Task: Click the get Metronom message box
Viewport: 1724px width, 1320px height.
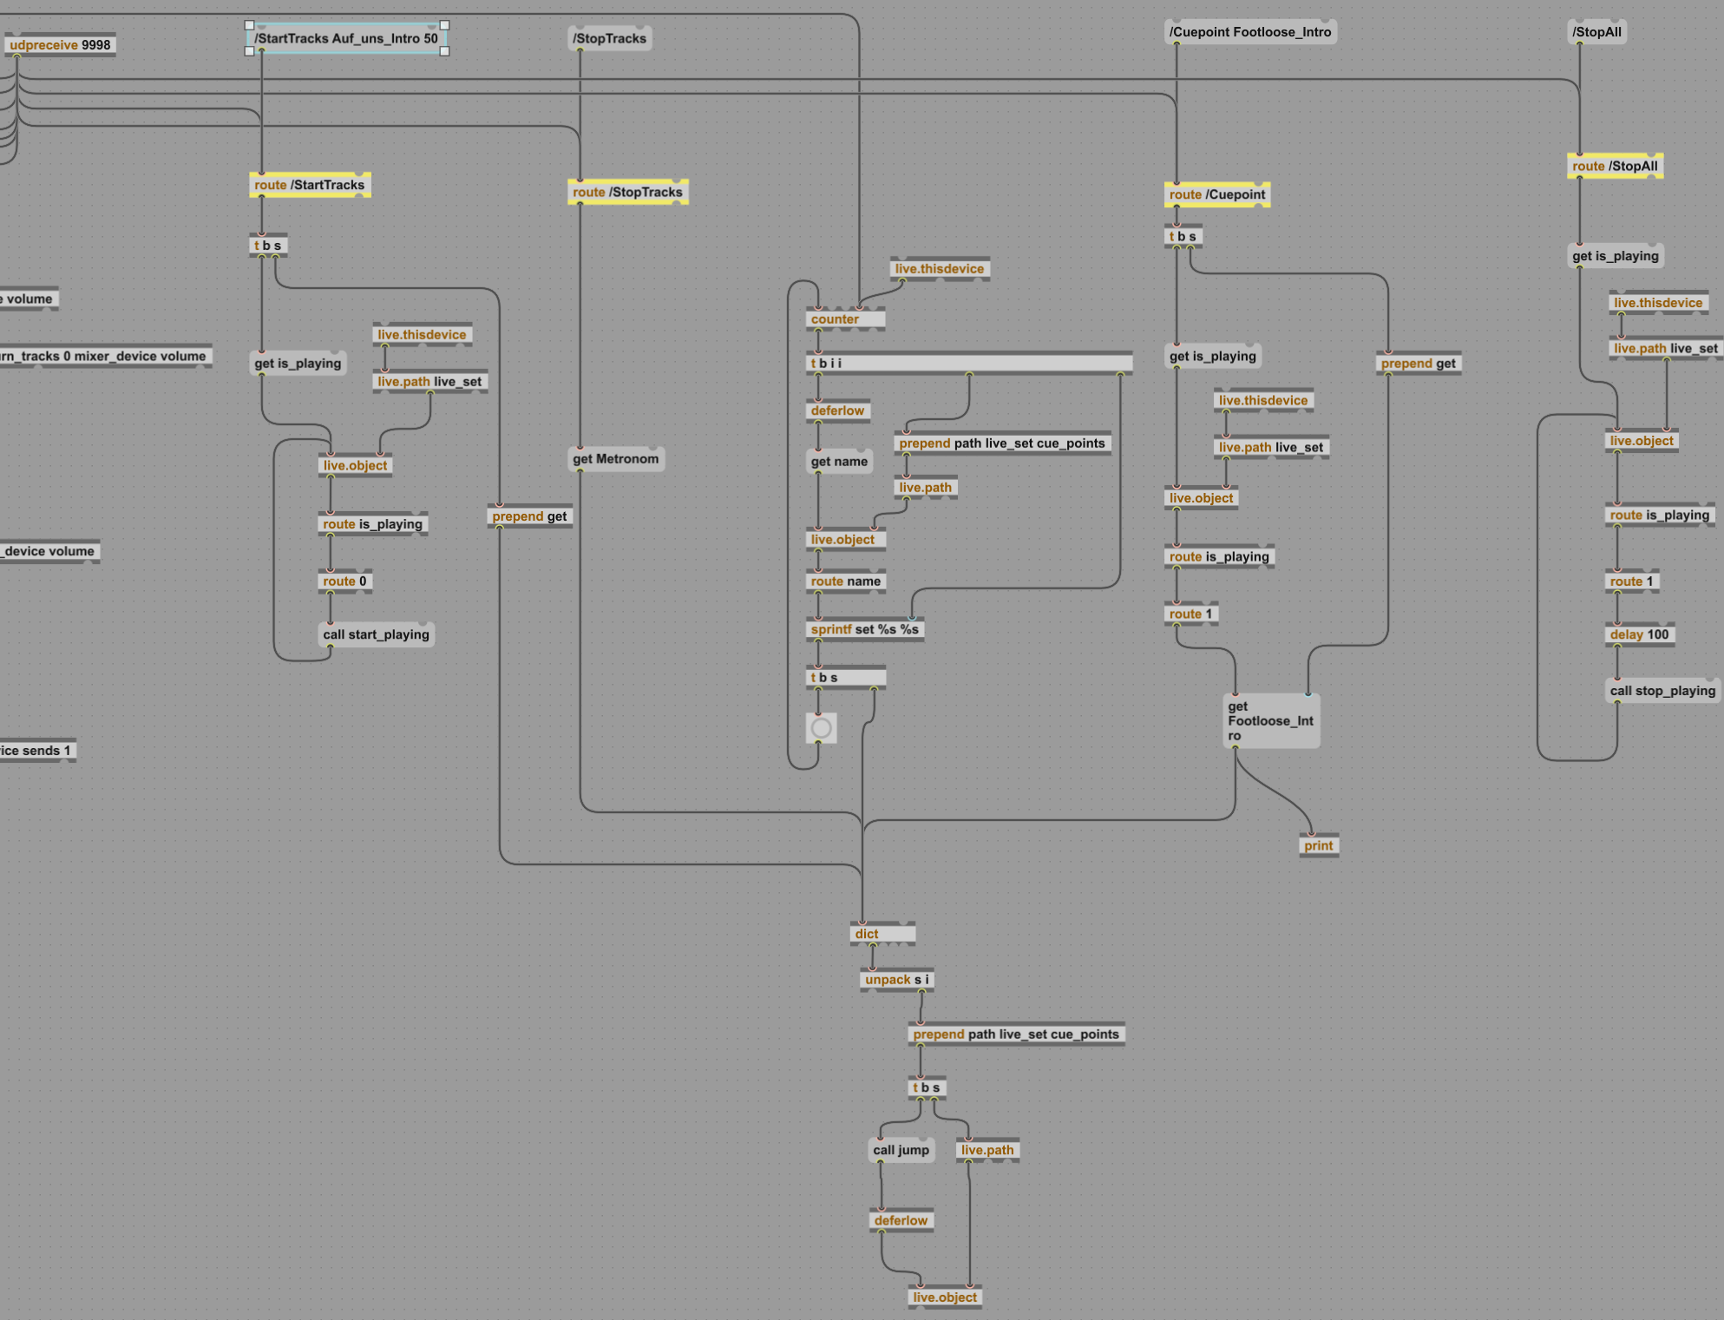Action: [615, 459]
